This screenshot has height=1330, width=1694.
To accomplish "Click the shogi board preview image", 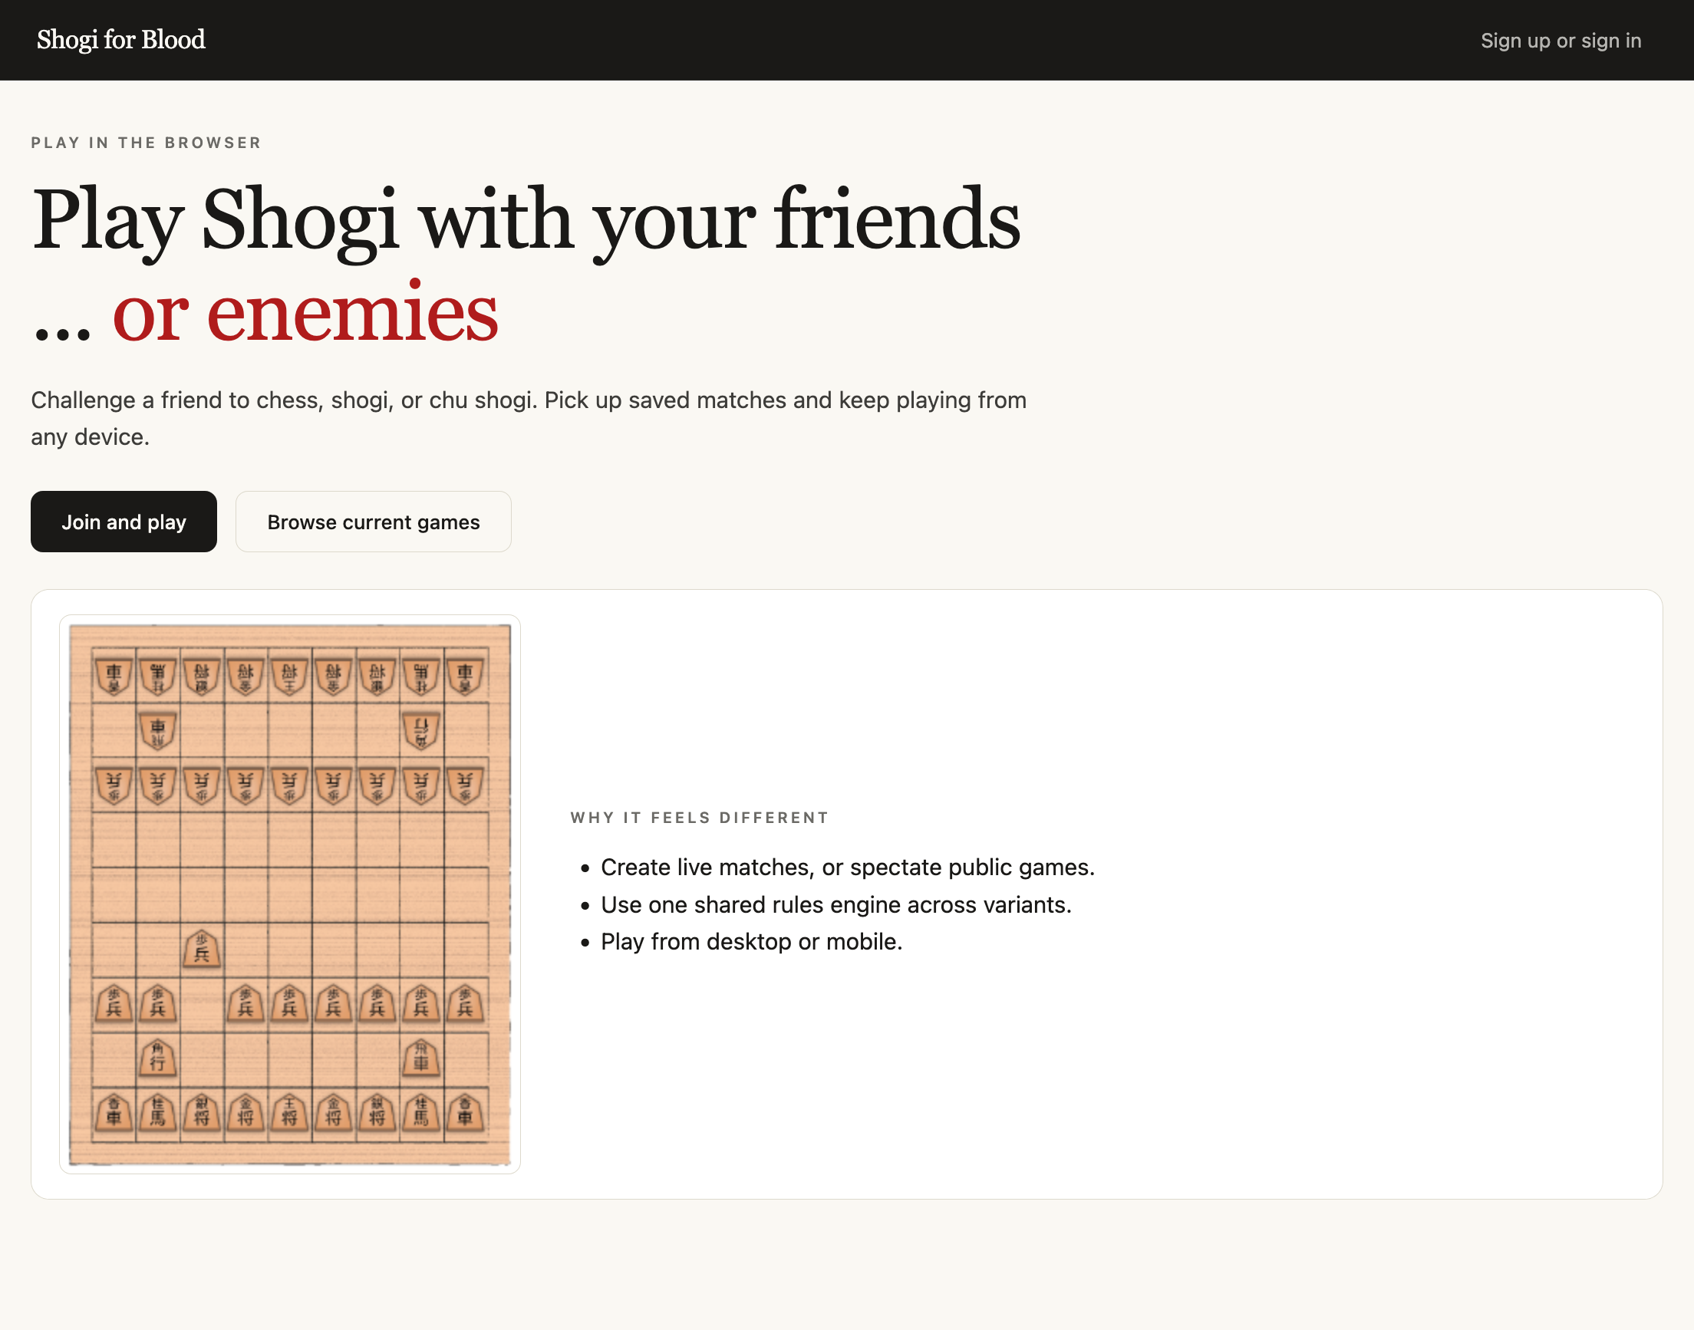I will tap(291, 891).
